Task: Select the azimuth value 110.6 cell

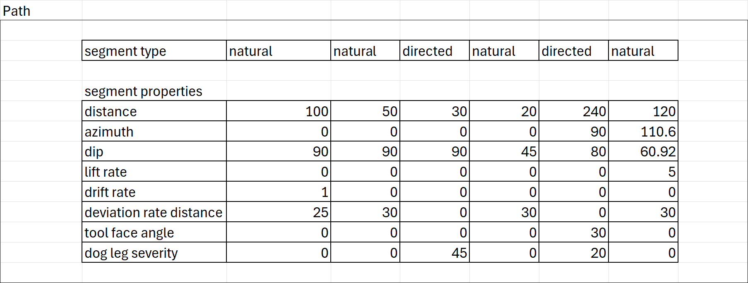Action: point(643,131)
